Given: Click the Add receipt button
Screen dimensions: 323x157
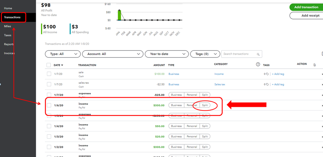Looking at the screenshot, I should [306, 16].
